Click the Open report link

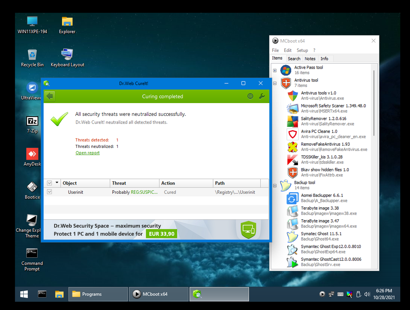[x=88, y=153]
